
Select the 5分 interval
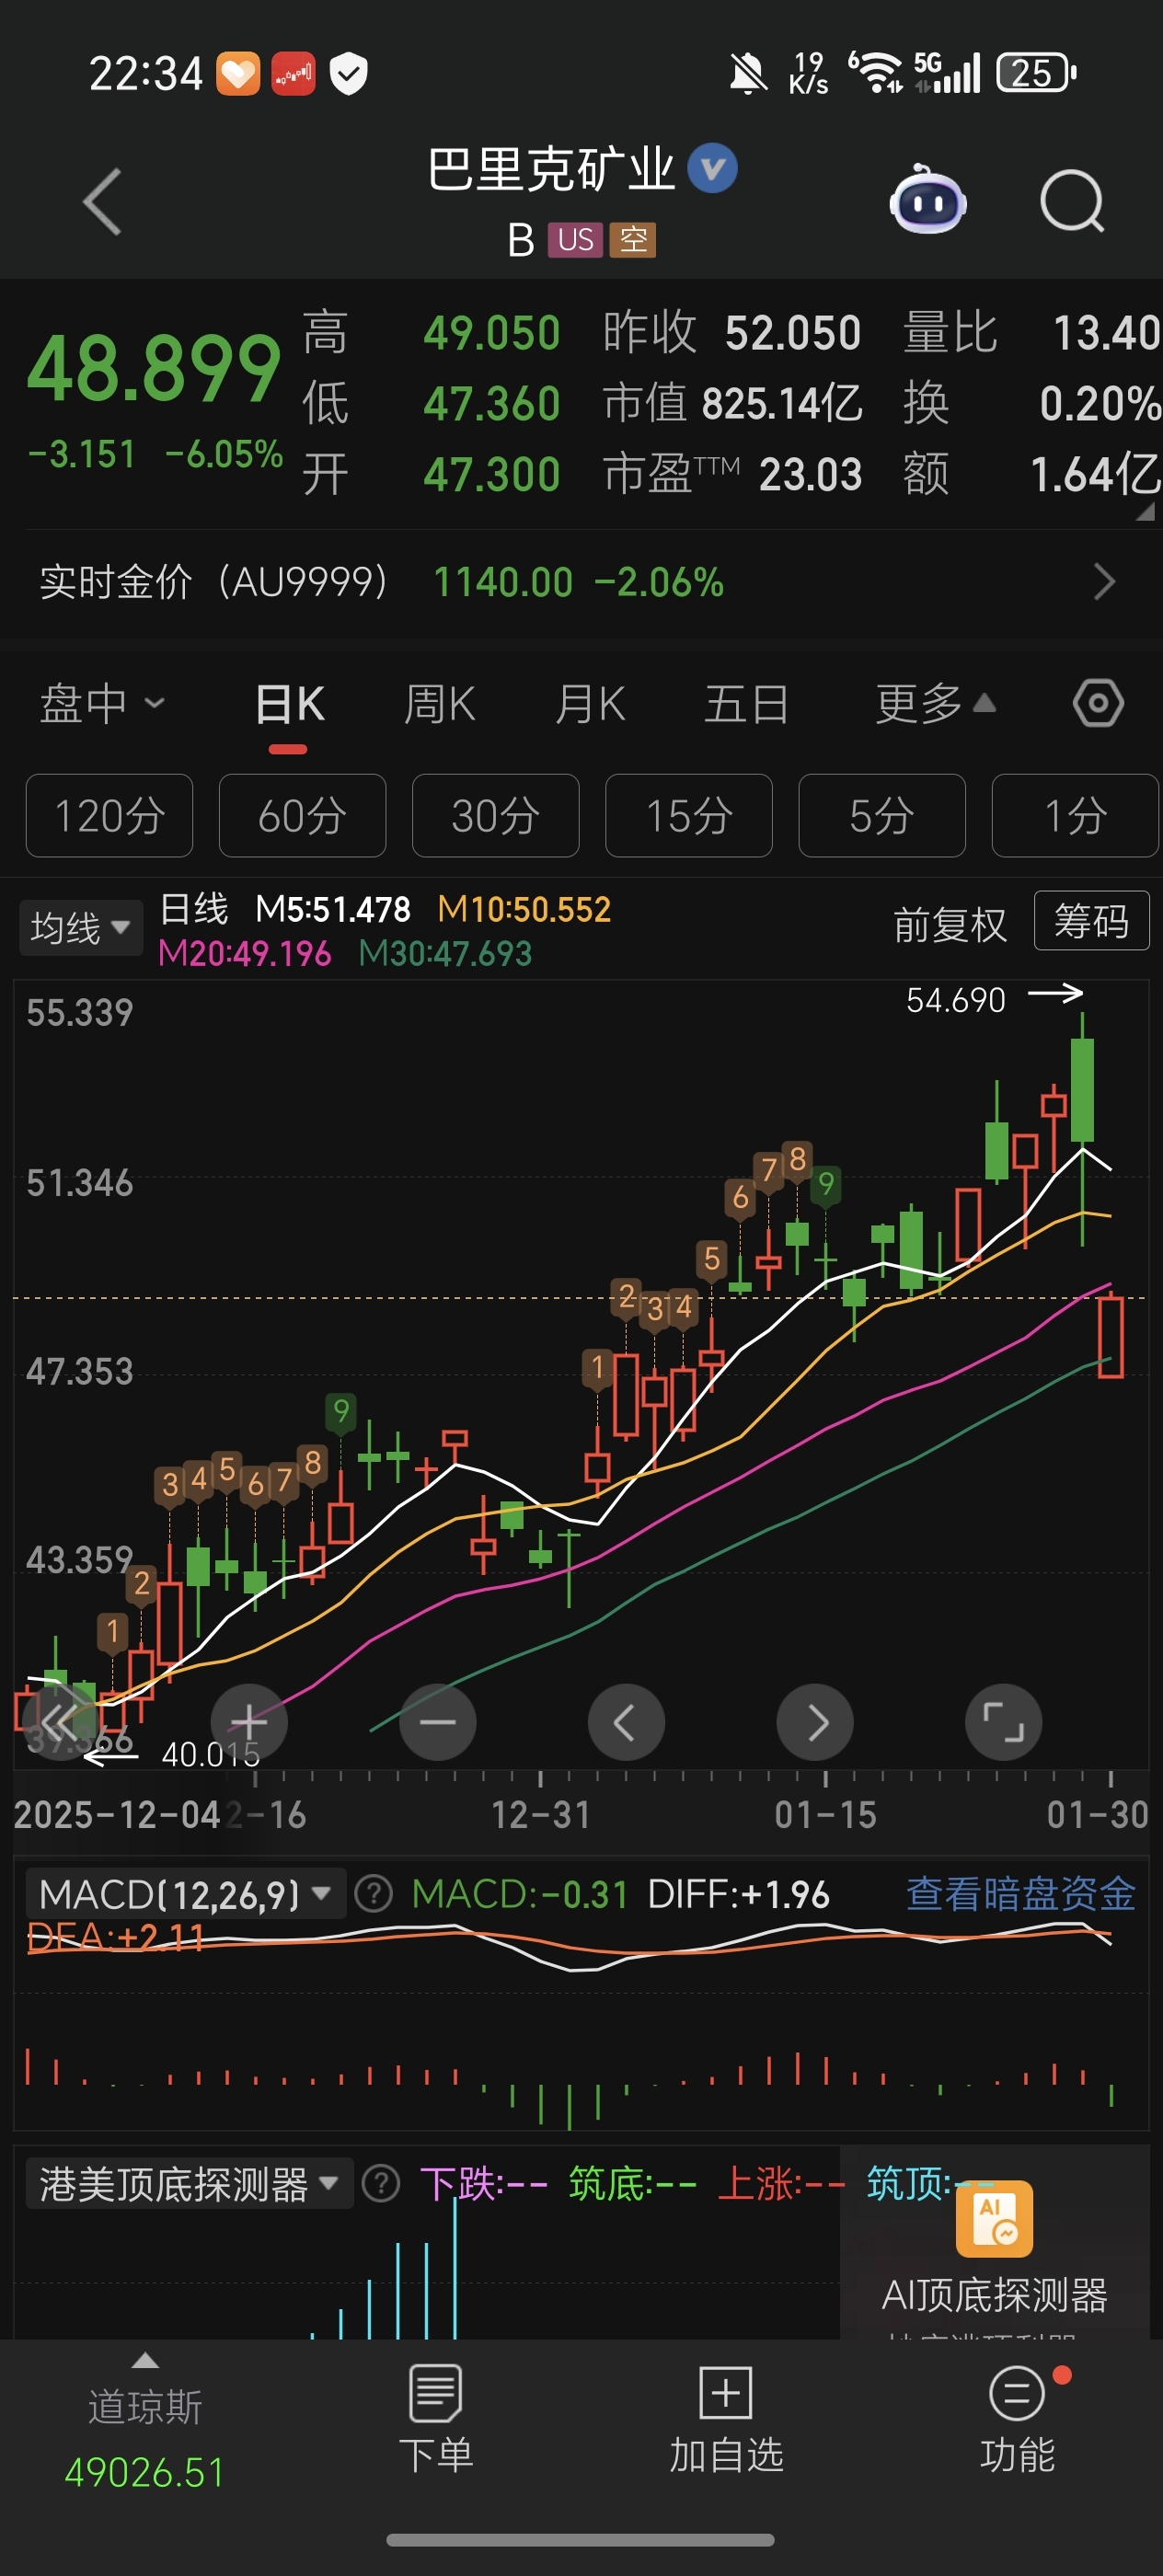coord(881,816)
